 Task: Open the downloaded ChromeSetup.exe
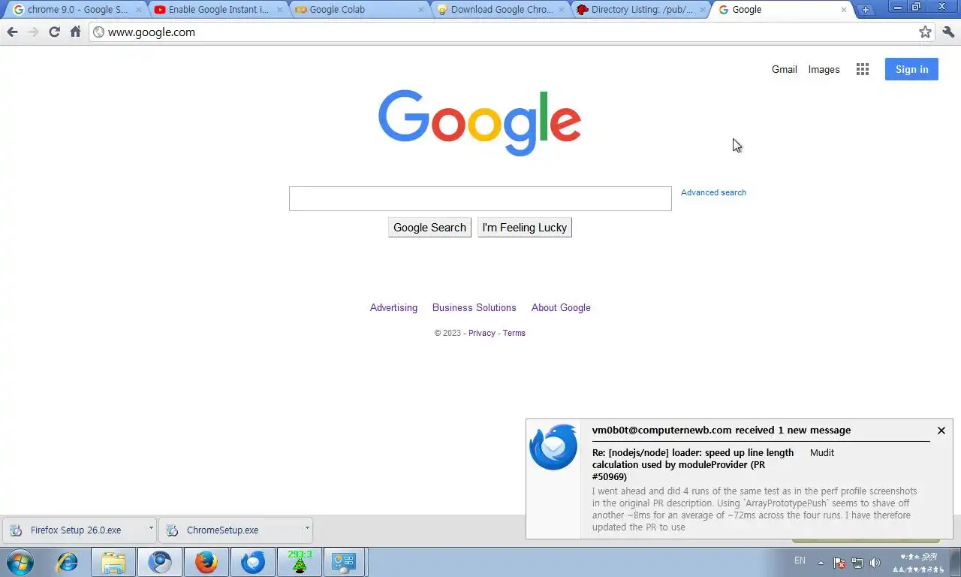[x=230, y=530]
